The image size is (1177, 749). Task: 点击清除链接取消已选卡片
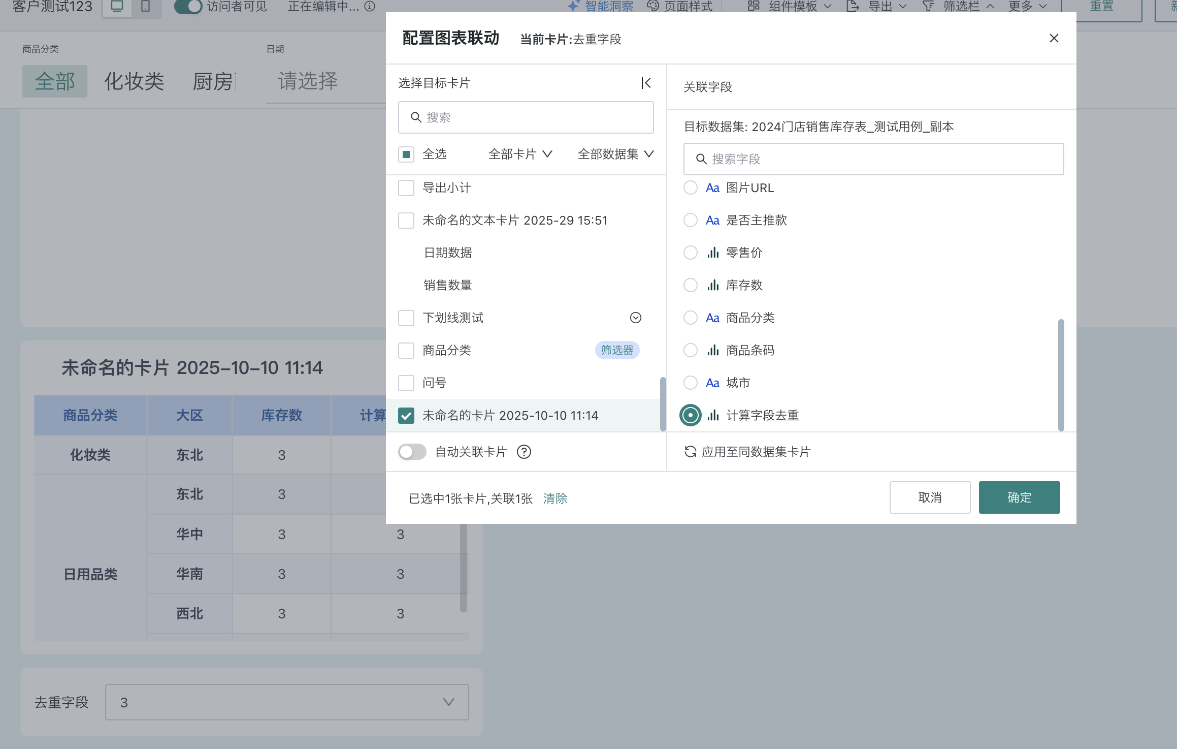click(555, 498)
